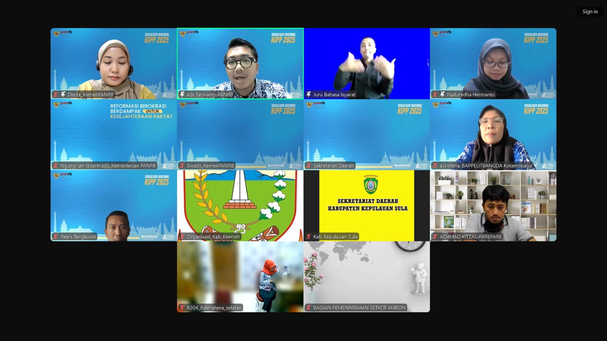Select the Sekretariat Daerah Kabupaten Kepulauan Sula tile
The height and width of the screenshot is (341, 607).
pyautogui.click(x=366, y=201)
